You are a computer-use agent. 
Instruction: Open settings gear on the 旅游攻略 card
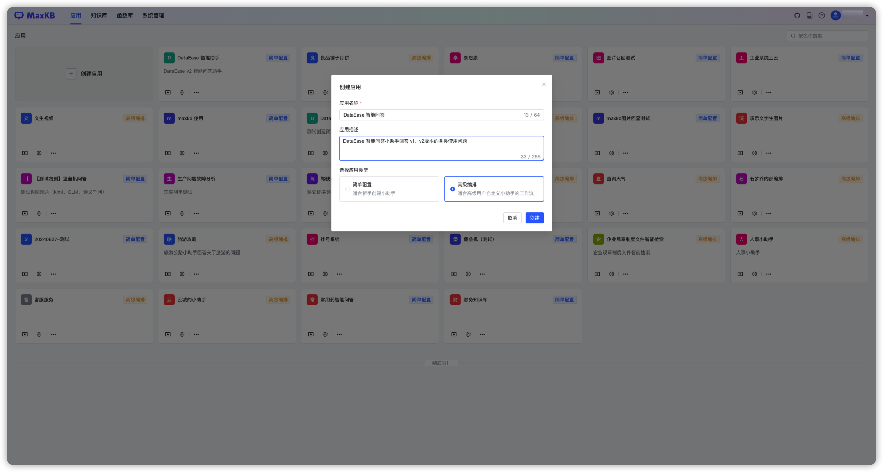tap(182, 274)
